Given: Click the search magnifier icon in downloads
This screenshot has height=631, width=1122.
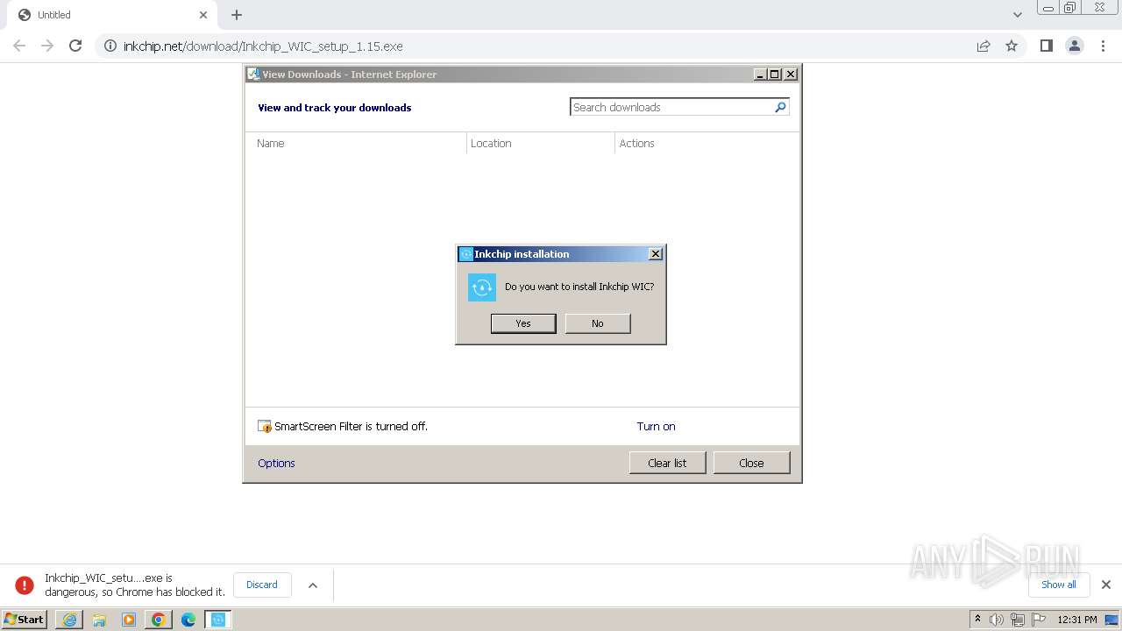Looking at the screenshot, I should pos(780,107).
